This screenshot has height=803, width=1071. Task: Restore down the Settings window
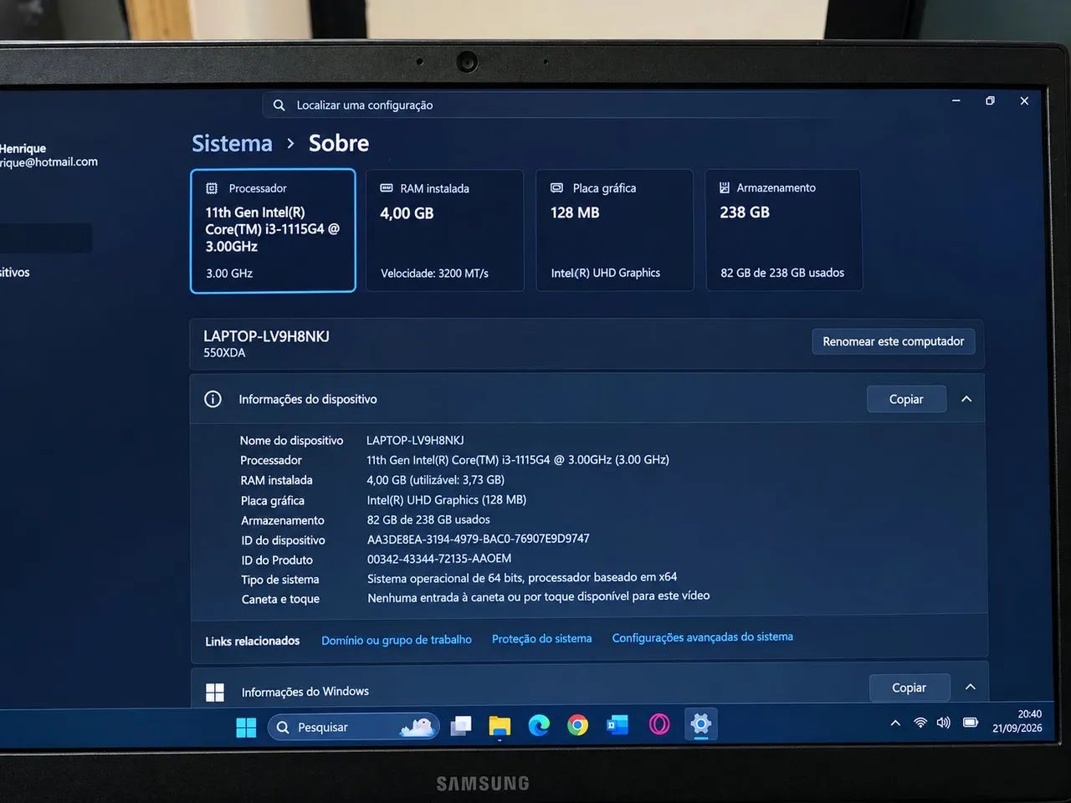pyautogui.click(x=990, y=100)
